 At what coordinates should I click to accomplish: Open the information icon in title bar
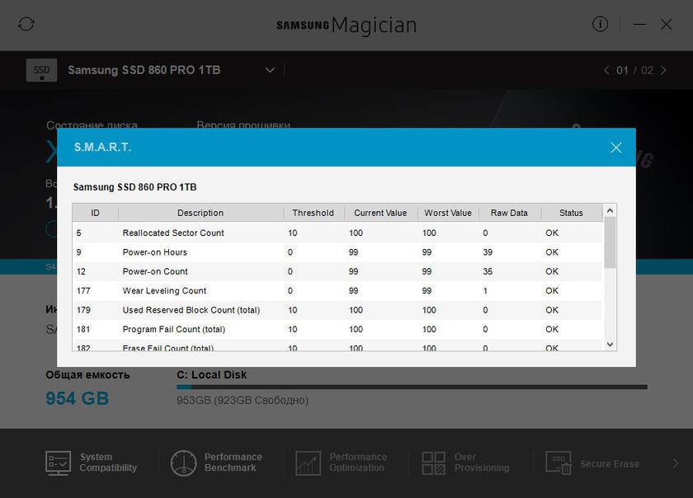pyautogui.click(x=600, y=24)
